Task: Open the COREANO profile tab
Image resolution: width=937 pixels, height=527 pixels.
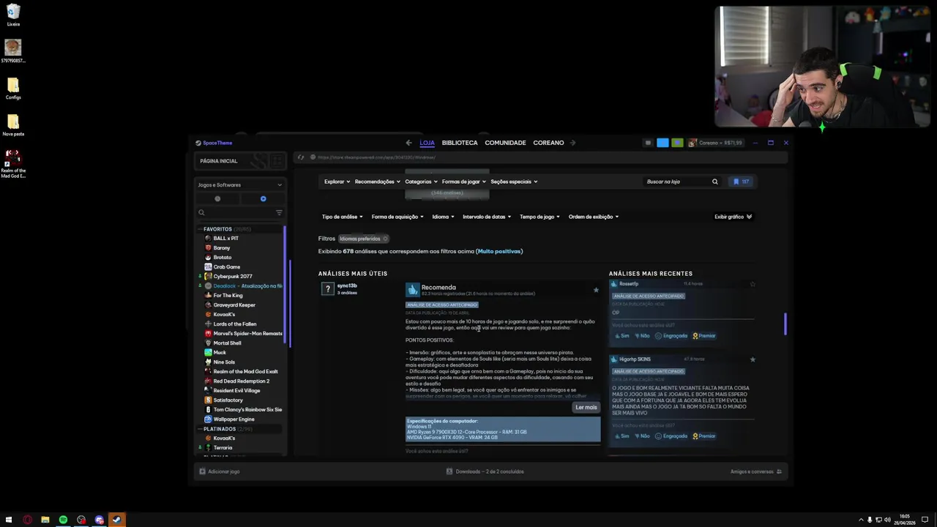Action: [x=548, y=143]
